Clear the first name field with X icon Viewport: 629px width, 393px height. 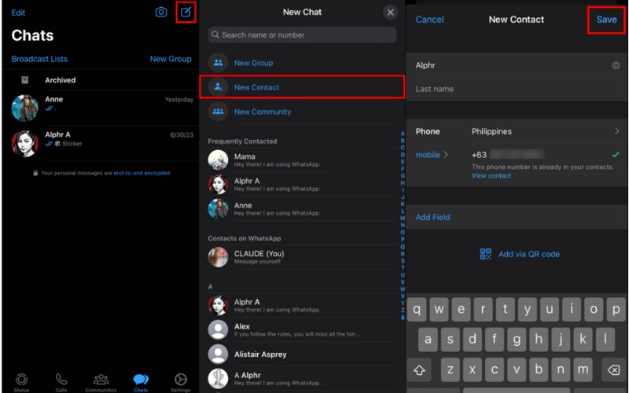616,66
